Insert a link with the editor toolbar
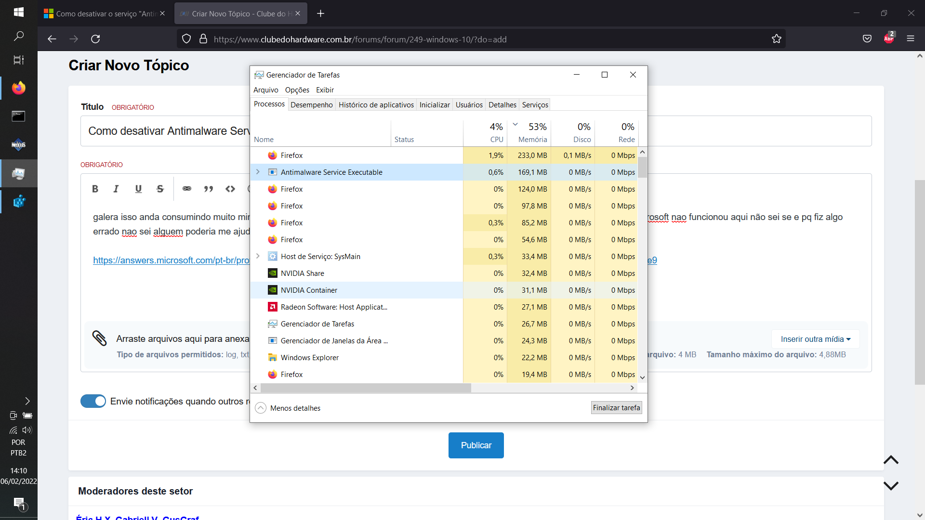 [x=187, y=189]
